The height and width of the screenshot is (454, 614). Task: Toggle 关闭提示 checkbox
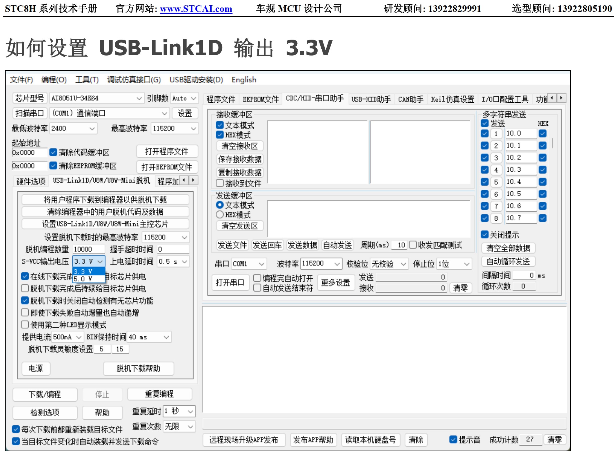[x=485, y=235]
